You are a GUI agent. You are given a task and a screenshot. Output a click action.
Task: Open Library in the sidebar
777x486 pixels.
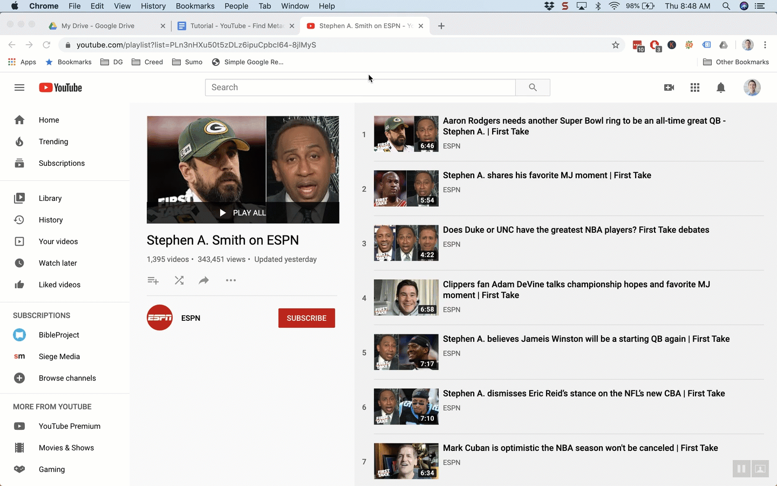point(65,198)
